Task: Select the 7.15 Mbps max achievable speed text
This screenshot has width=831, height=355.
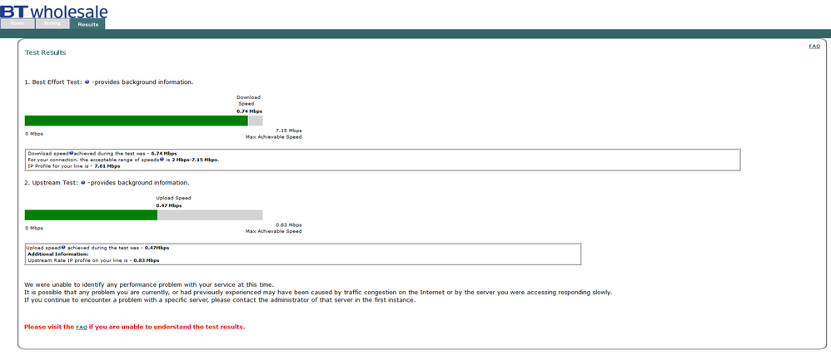Action: click(x=289, y=131)
